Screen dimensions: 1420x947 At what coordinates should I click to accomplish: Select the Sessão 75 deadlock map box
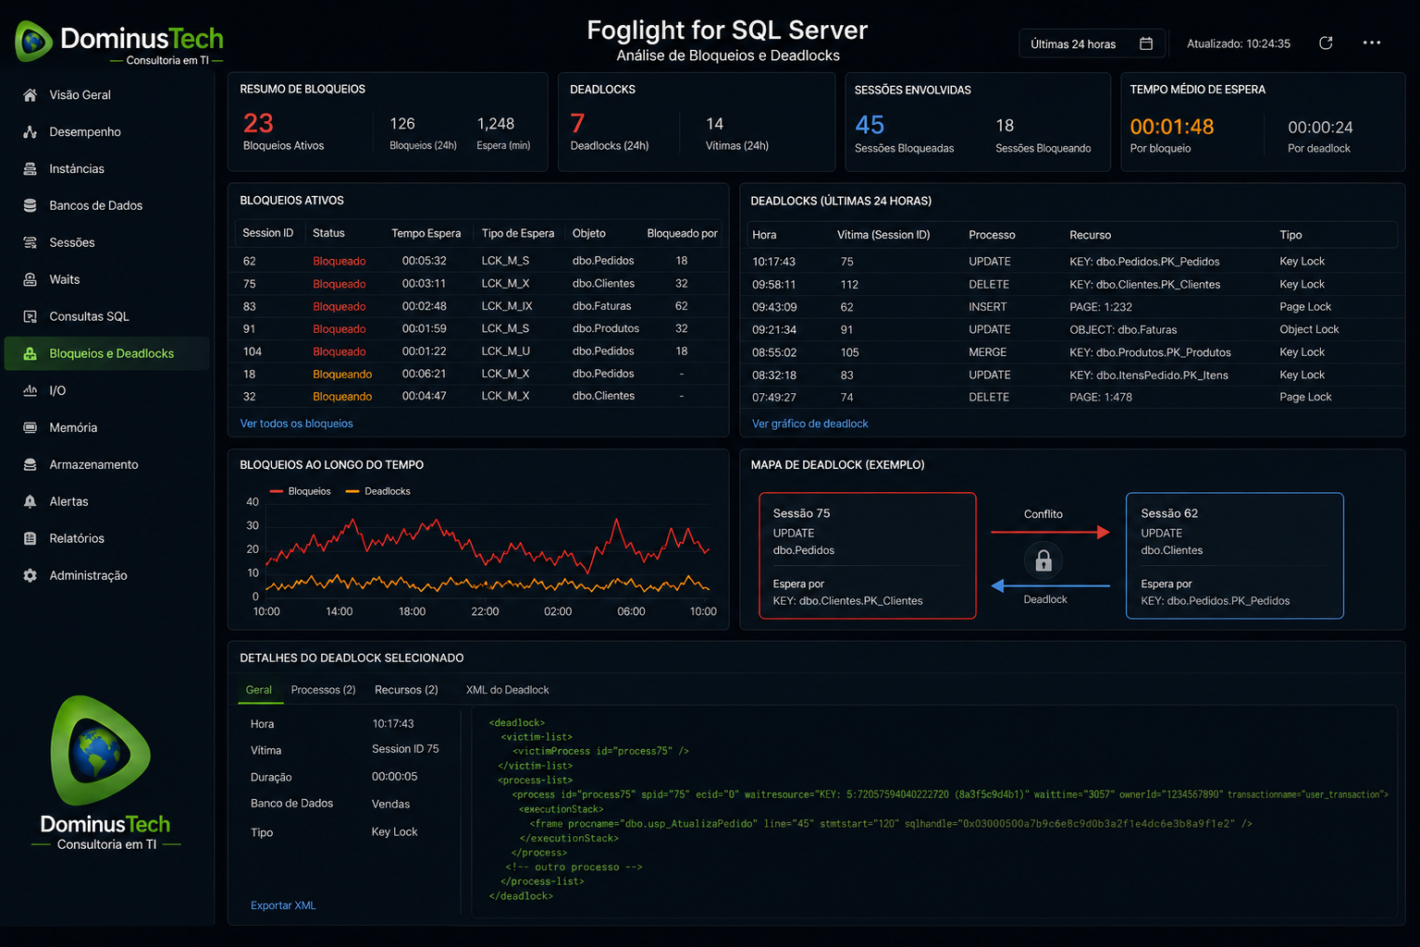(868, 556)
